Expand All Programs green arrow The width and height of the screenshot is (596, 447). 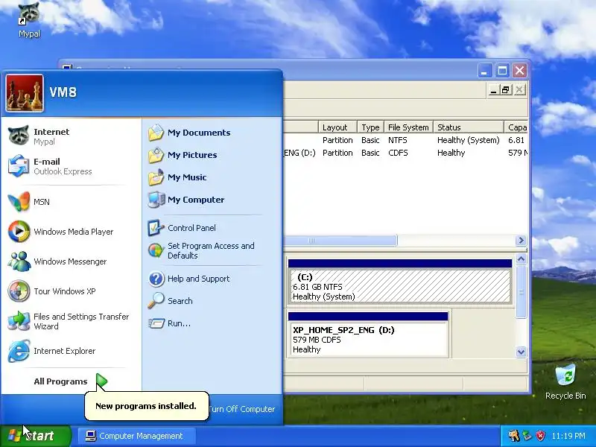[101, 381]
